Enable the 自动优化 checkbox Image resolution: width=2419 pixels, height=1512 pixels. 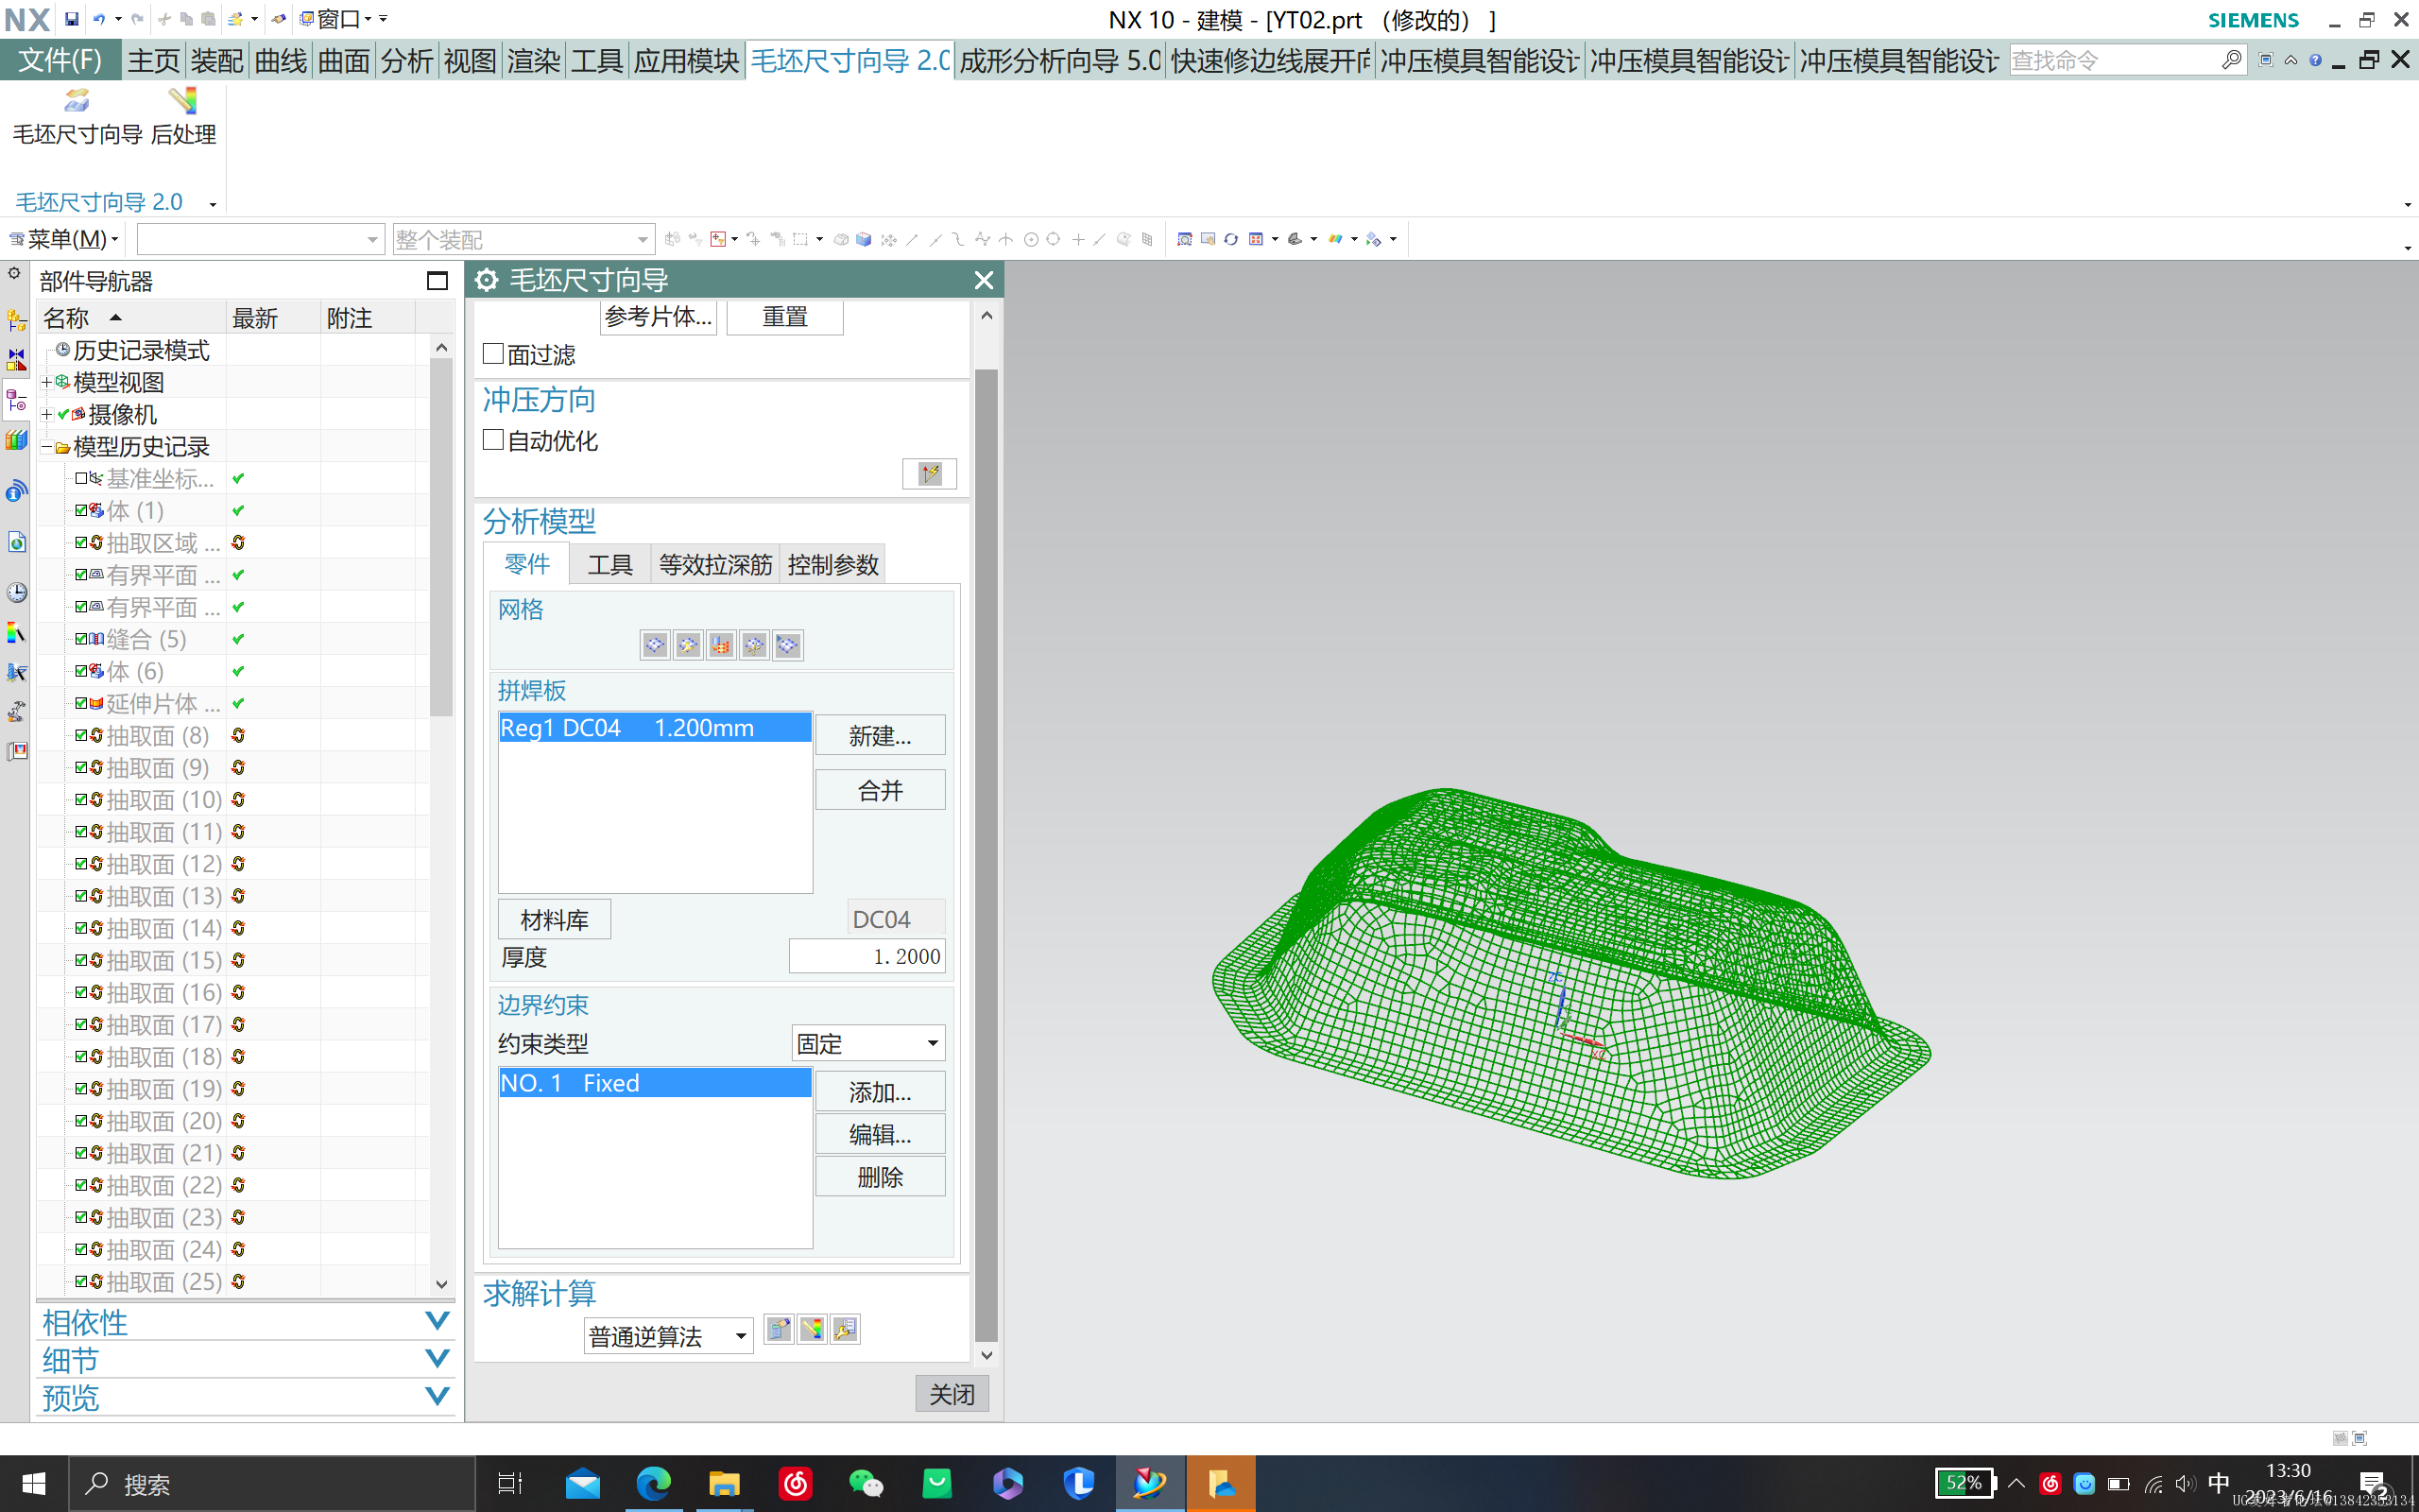(493, 440)
